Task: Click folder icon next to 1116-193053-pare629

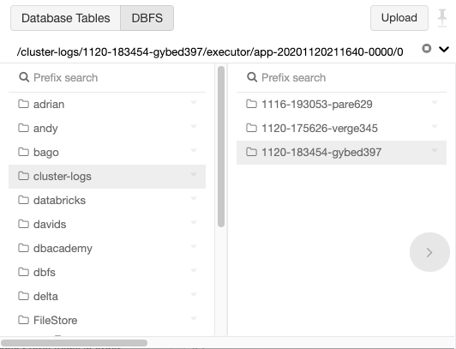Action: click(x=251, y=104)
